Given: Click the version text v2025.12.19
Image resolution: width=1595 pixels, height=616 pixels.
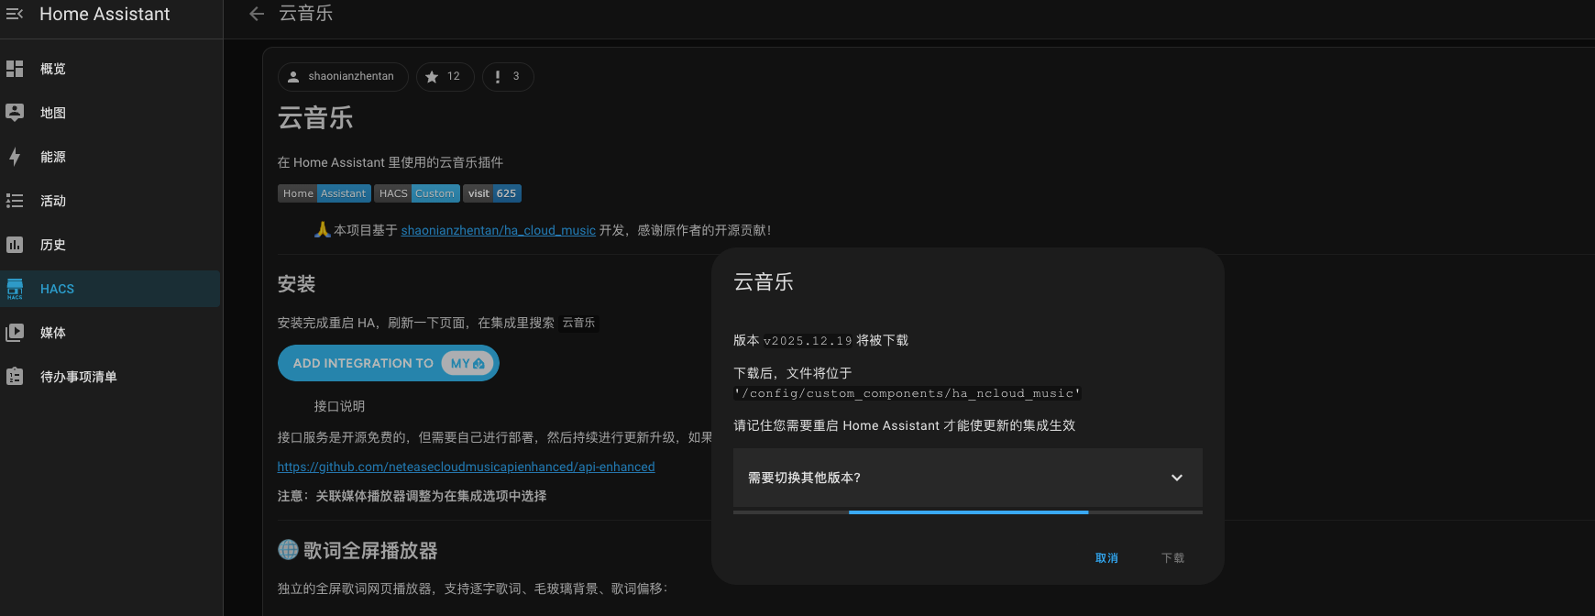Looking at the screenshot, I should click(x=808, y=341).
